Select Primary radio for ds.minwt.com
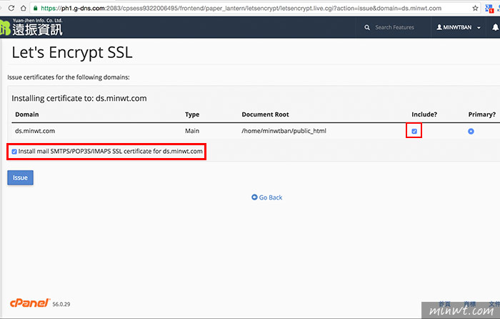This screenshot has height=319, width=500. coord(471,131)
